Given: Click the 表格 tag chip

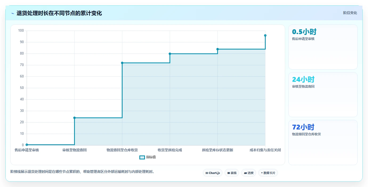Looking at the screenshot, I should click(x=232, y=173).
